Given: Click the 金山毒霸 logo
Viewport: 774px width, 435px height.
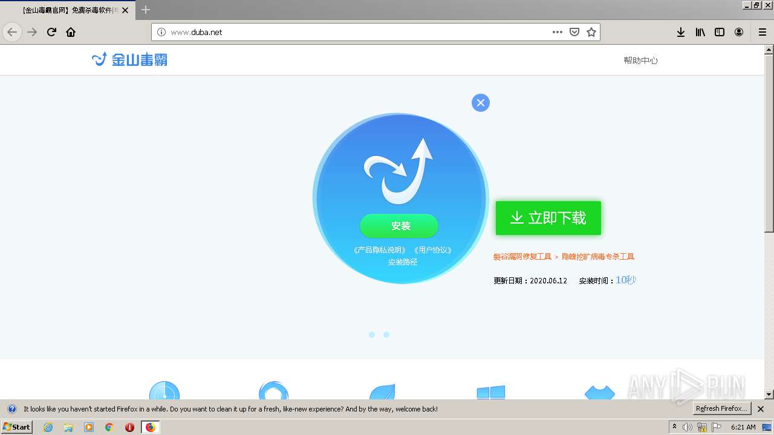Looking at the screenshot, I should point(129,59).
